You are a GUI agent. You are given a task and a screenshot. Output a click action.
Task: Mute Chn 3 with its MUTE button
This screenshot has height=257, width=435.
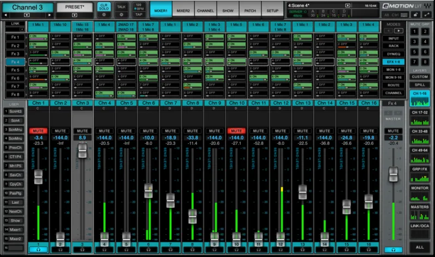click(82, 131)
